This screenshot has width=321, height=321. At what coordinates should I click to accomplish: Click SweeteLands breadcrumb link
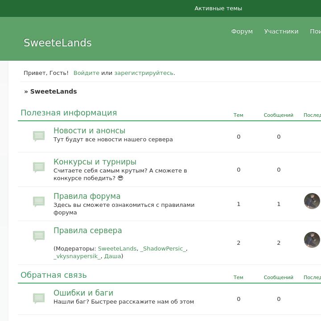(53, 91)
